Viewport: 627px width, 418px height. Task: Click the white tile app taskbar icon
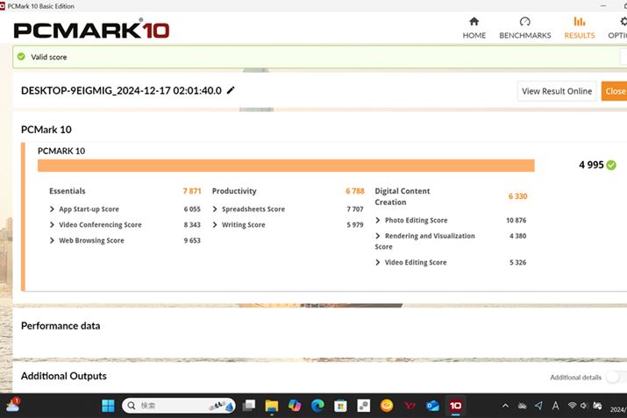click(363, 406)
